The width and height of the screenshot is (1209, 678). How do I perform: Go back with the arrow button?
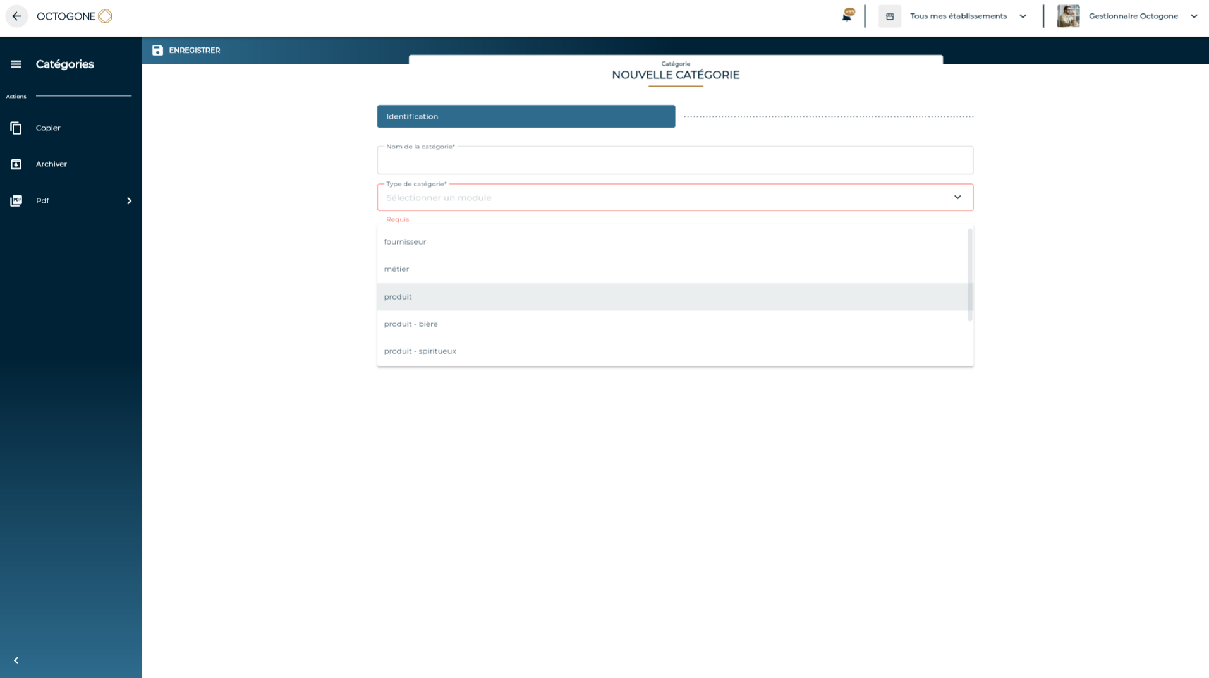pyautogui.click(x=16, y=16)
